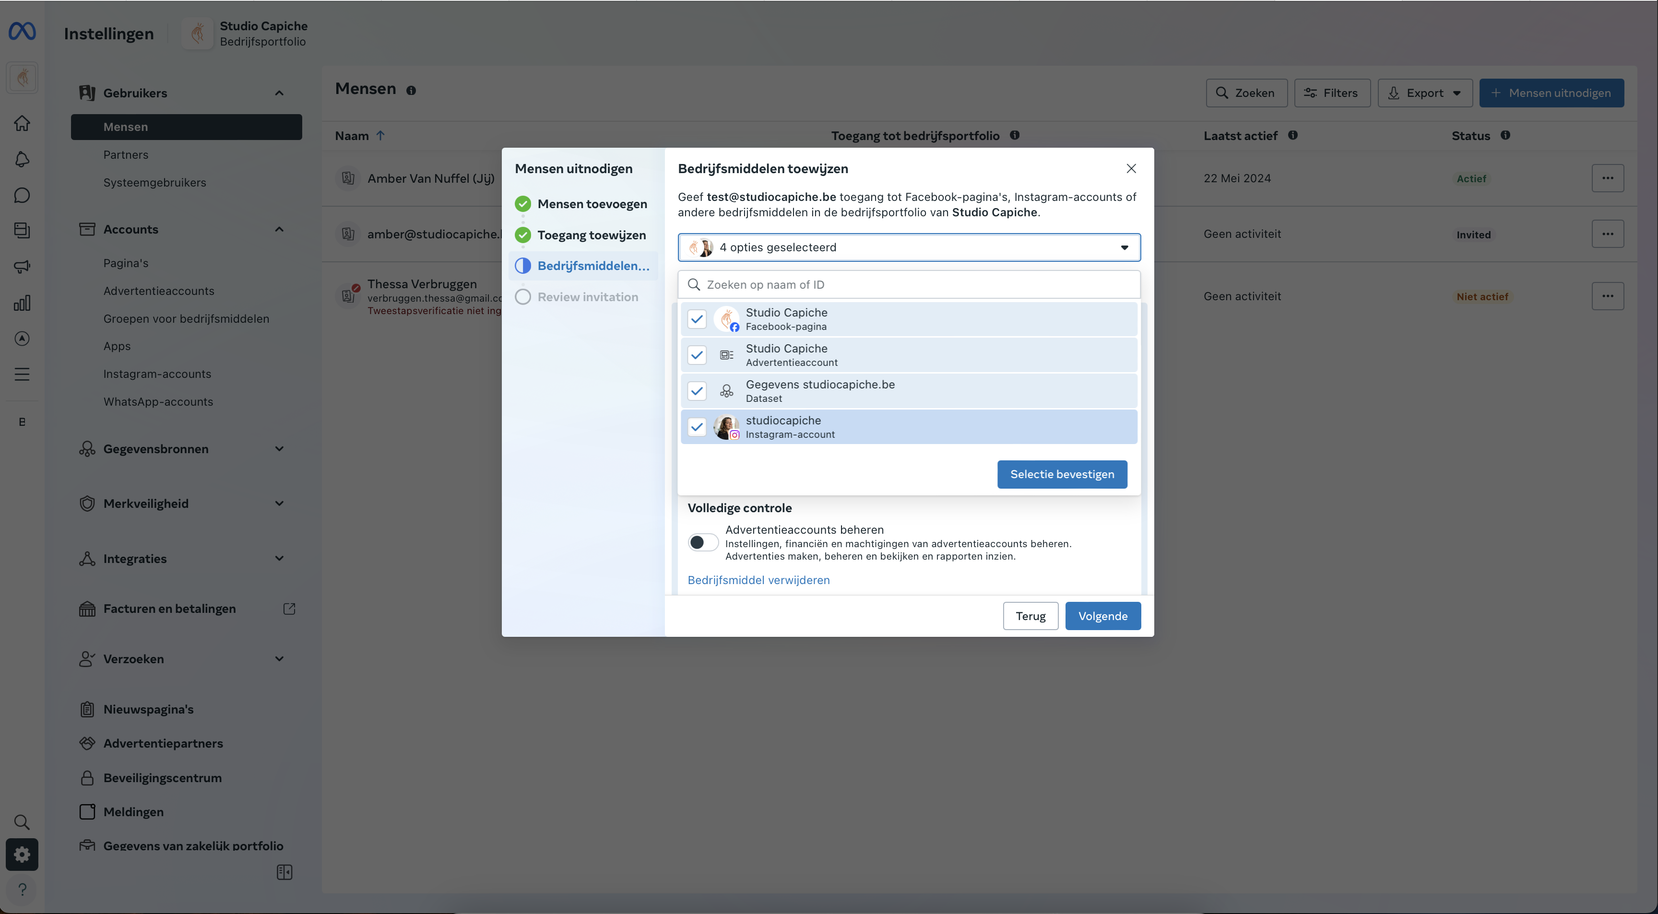Screen dimensions: 1658x914
Task: Open more options for the Invited row
Action: point(1608,234)
